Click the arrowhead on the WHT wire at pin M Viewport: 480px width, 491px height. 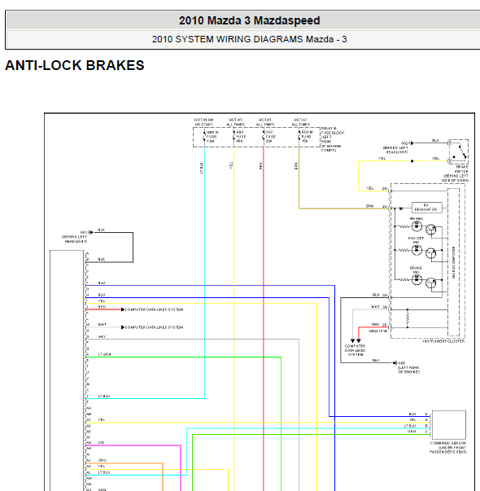(x=123, y=327)
